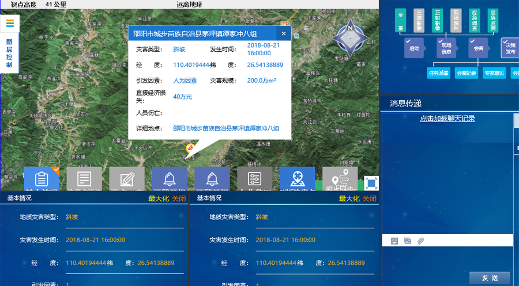Click the 点击加载聊天记录 link
This screenshot has height=286, width=519.
click(x=447, y=119)
